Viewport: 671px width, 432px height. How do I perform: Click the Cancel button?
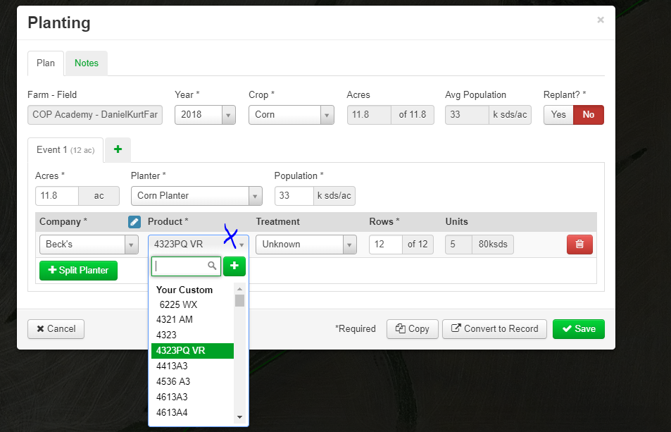click(56, 329)
